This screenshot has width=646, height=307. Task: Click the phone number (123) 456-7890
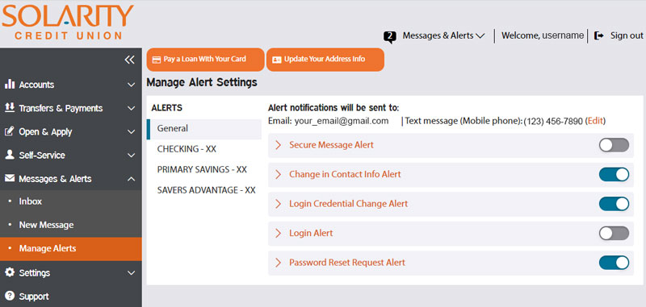(x=553, y=121)
